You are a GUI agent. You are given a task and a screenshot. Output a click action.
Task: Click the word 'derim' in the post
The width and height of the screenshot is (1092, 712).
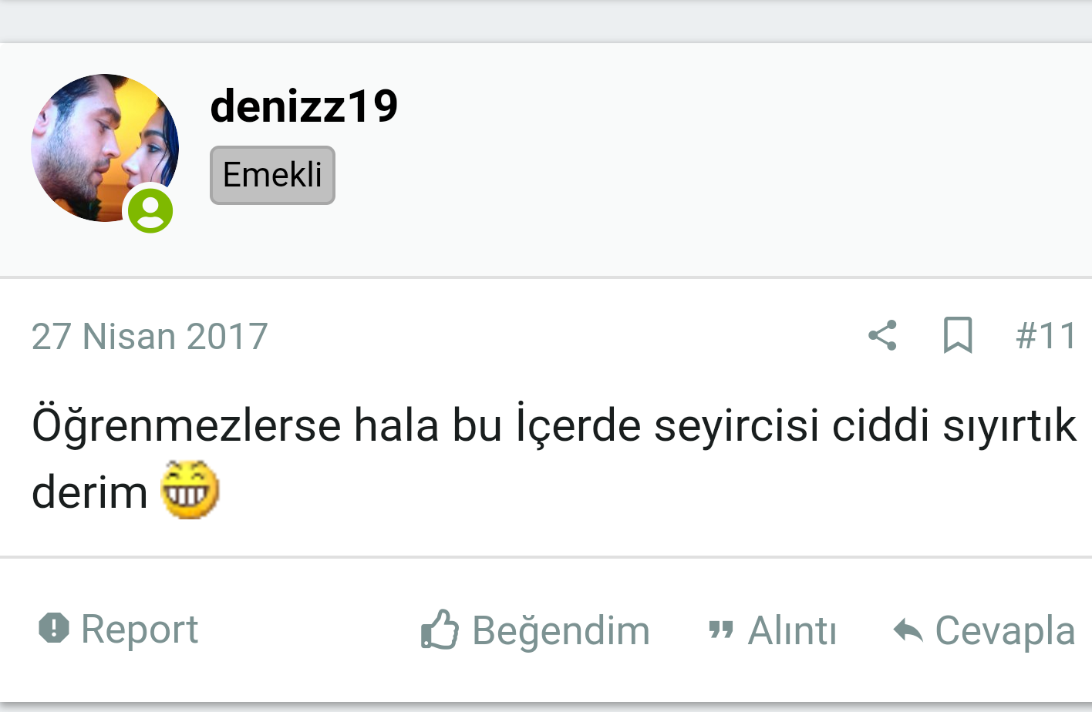tap(89, 493)
